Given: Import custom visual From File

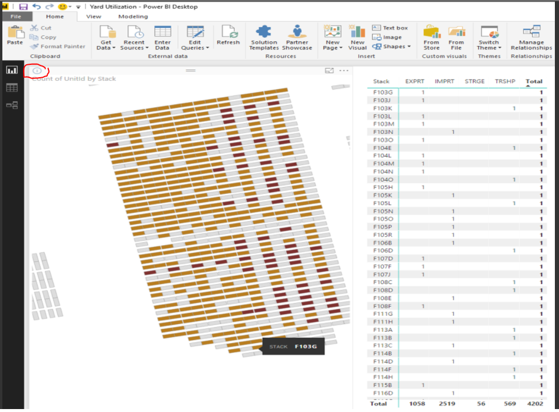Looking at the screenshot, I should coord(456,37).
